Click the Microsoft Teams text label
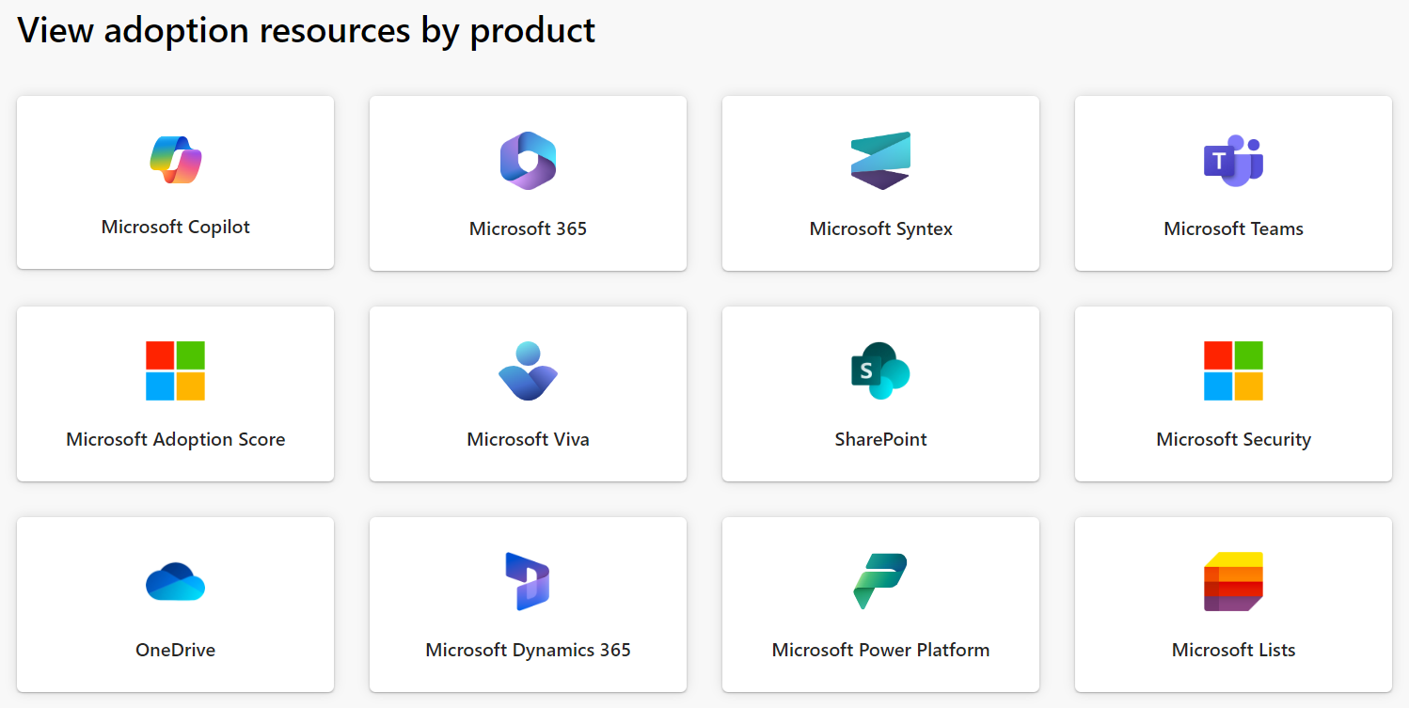1409x708 pixels. 1233,228
